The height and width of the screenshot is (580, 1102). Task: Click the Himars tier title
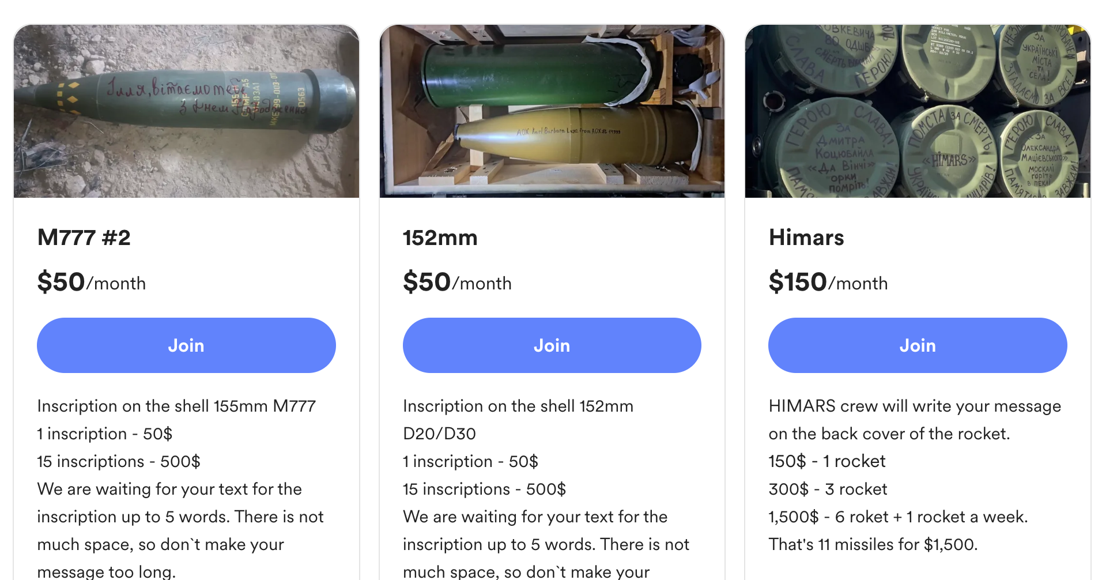coord(806,238)
